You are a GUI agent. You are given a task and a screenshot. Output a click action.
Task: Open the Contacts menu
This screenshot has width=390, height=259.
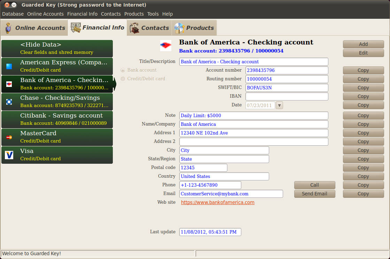tap(111, 14)
